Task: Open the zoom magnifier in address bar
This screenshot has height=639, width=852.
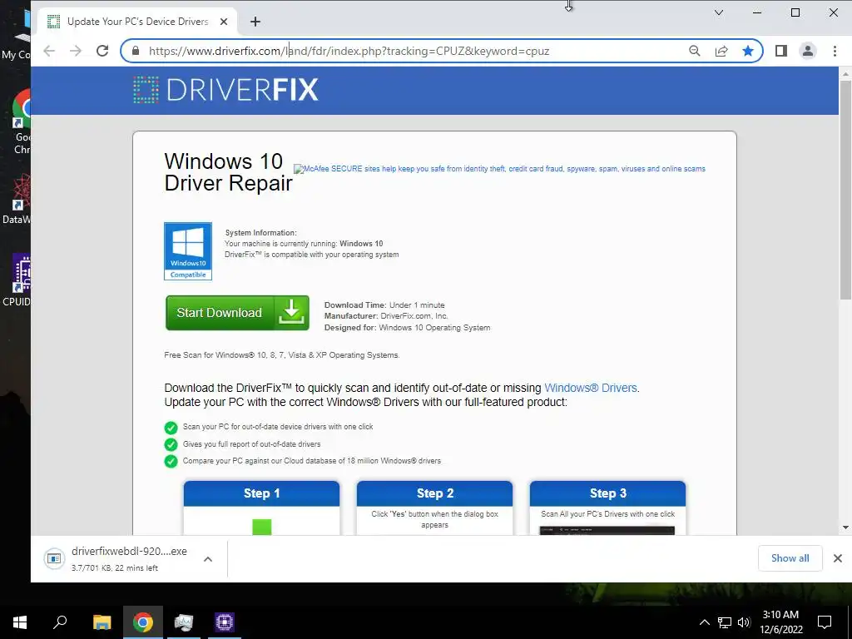Action: tap(695, 51)
